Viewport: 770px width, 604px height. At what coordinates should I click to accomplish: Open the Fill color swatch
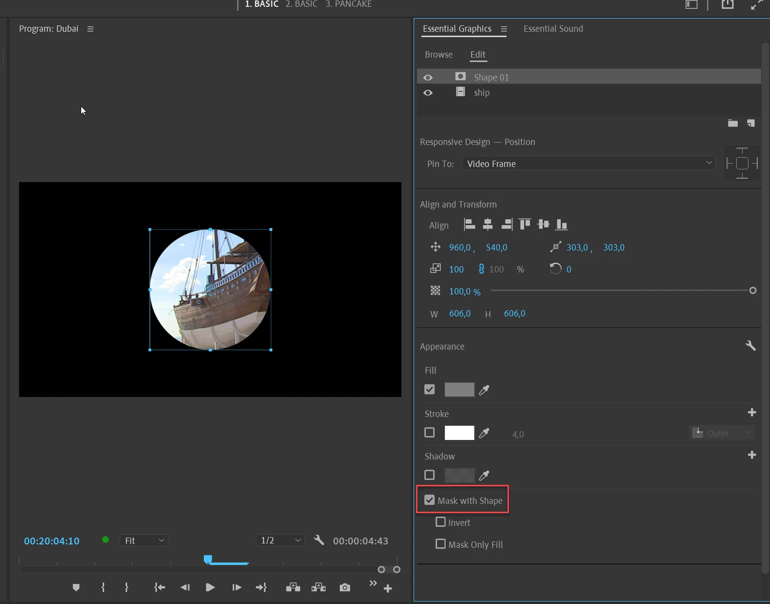[x=459, y=390]
